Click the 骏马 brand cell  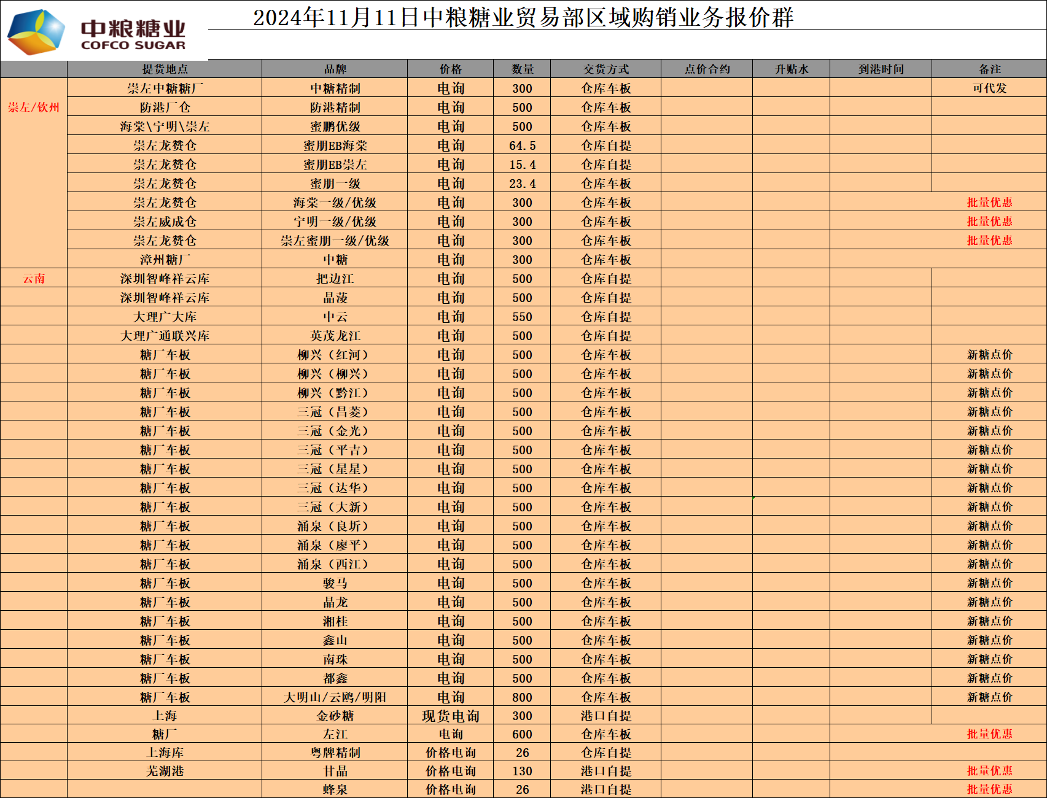point(335,583)
